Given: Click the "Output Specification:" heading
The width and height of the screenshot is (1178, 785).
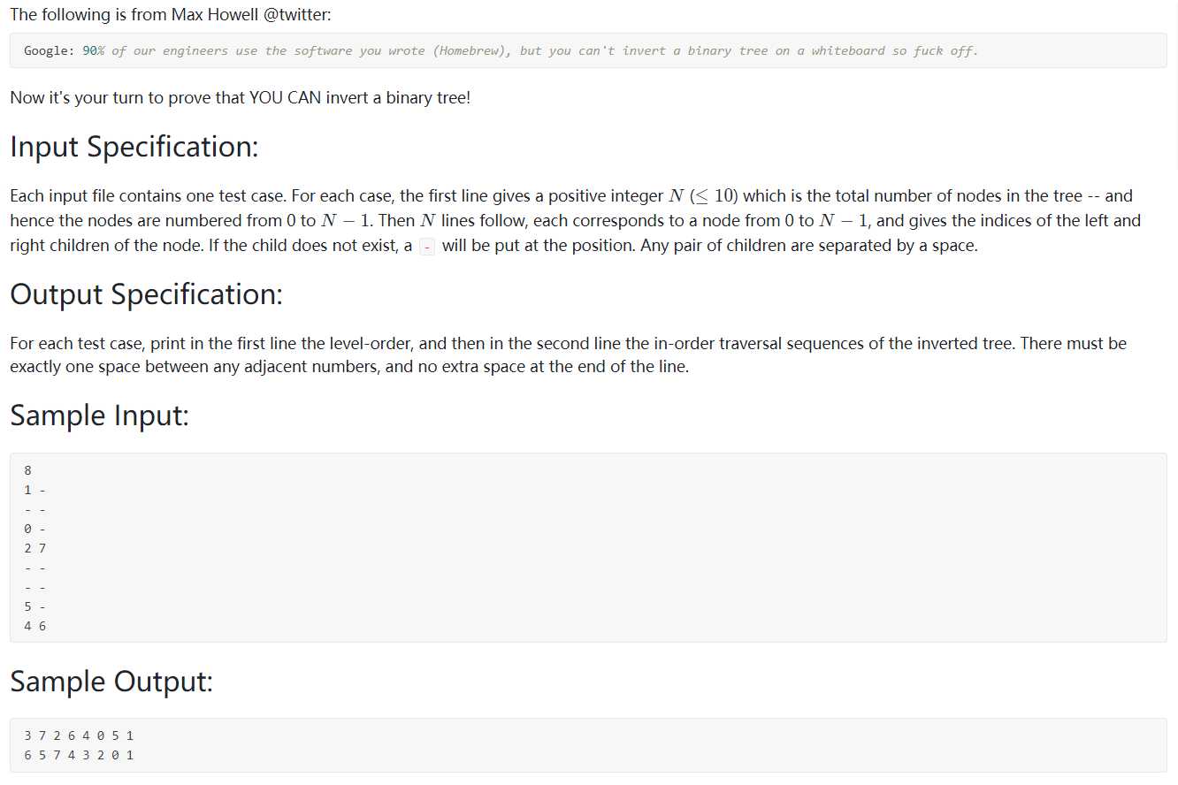Looking at the screenshot, I should pyautogui.click(x=146, y=294).
